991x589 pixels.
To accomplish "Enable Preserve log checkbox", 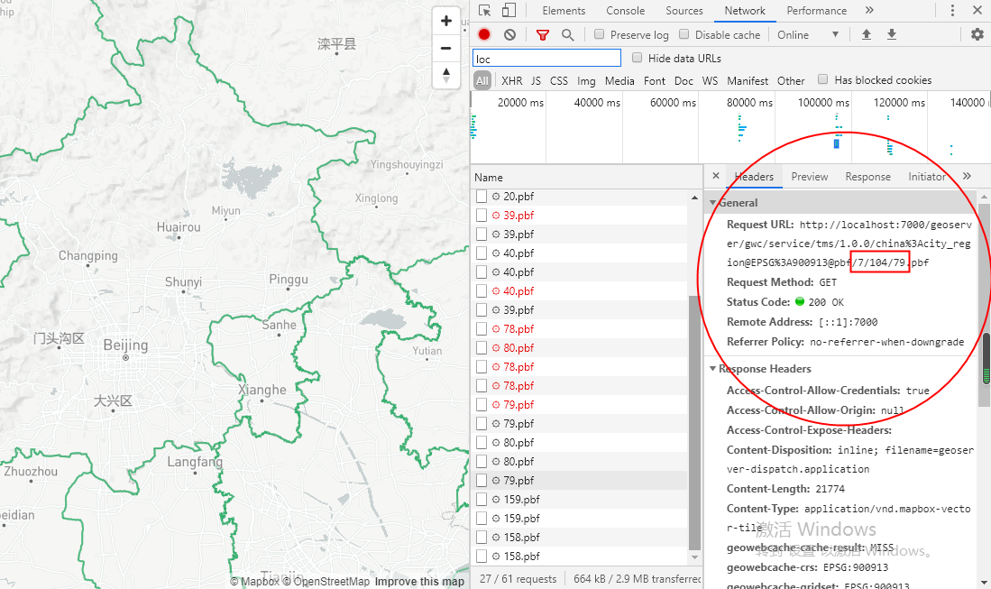I will pos(599,34).
